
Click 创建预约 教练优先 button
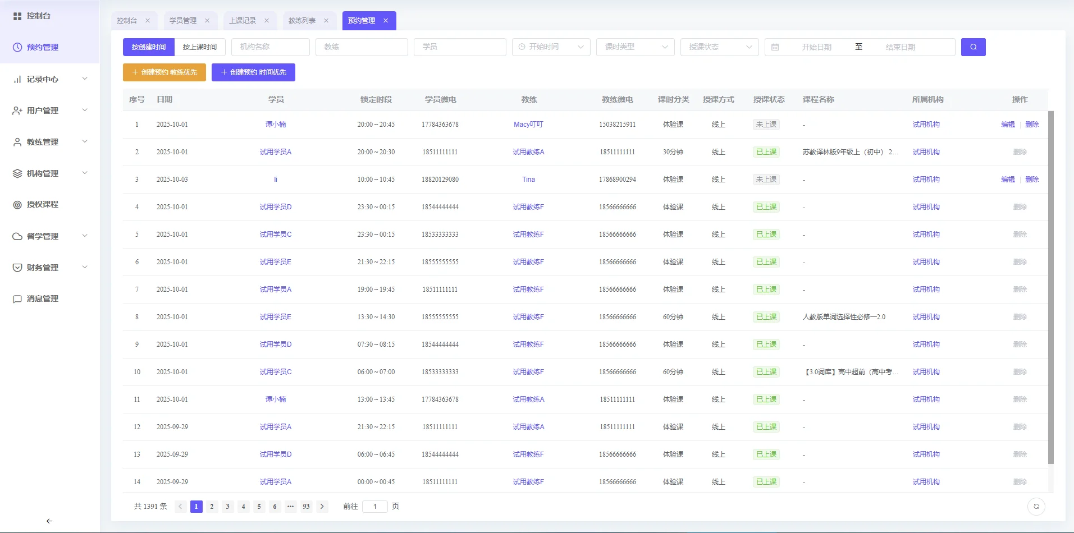pos(164,72)
